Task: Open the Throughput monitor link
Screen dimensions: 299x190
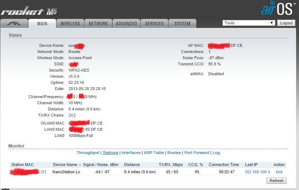Action: click(88, 153)
